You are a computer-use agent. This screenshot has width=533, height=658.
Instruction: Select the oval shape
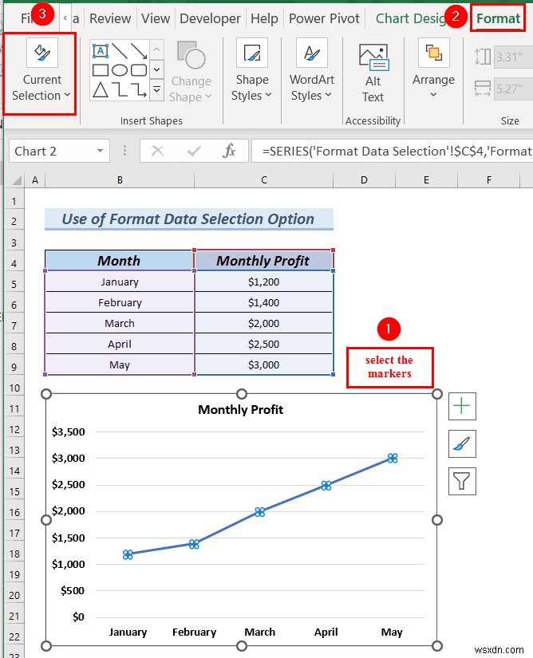tap(120, 69)
